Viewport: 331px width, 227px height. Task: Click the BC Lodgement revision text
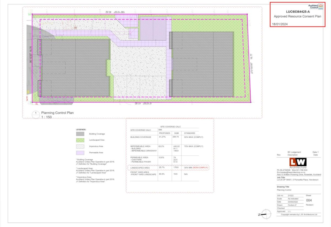[x=294, y=152]
